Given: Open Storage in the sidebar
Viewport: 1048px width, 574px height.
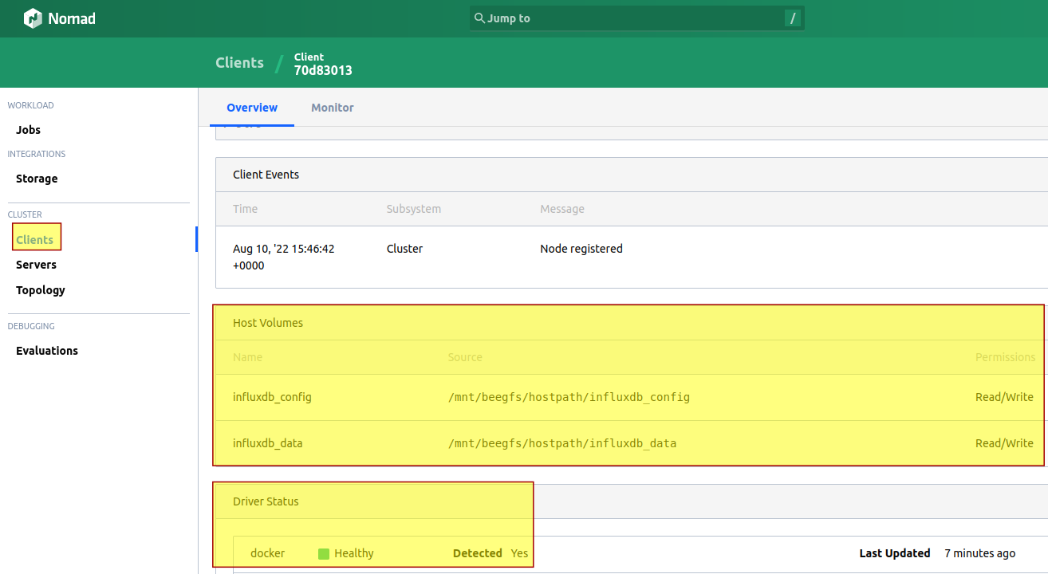Looking at the screenshot, I should 37,179.
